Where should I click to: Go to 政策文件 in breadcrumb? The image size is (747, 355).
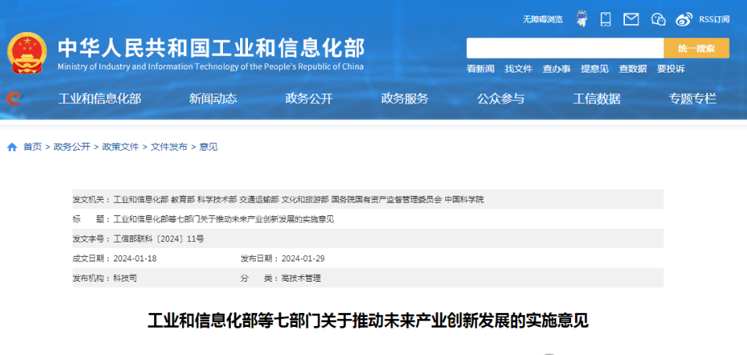120,147
